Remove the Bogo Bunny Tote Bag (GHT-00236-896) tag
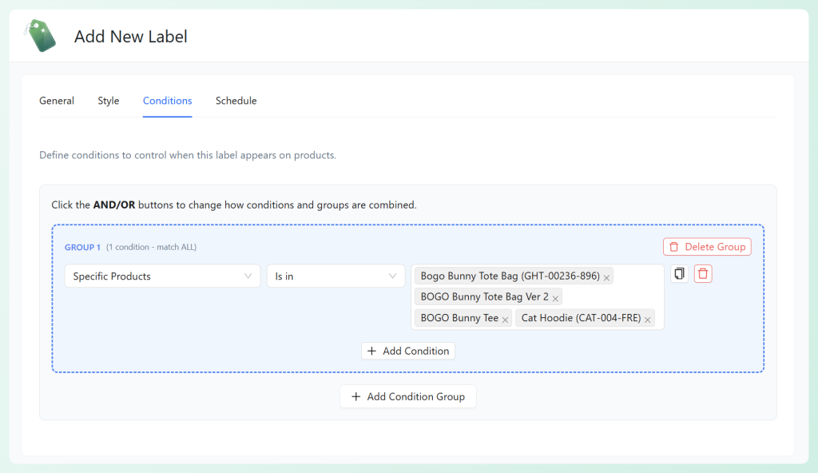This screenshot has height=473, width=818. 606,276
